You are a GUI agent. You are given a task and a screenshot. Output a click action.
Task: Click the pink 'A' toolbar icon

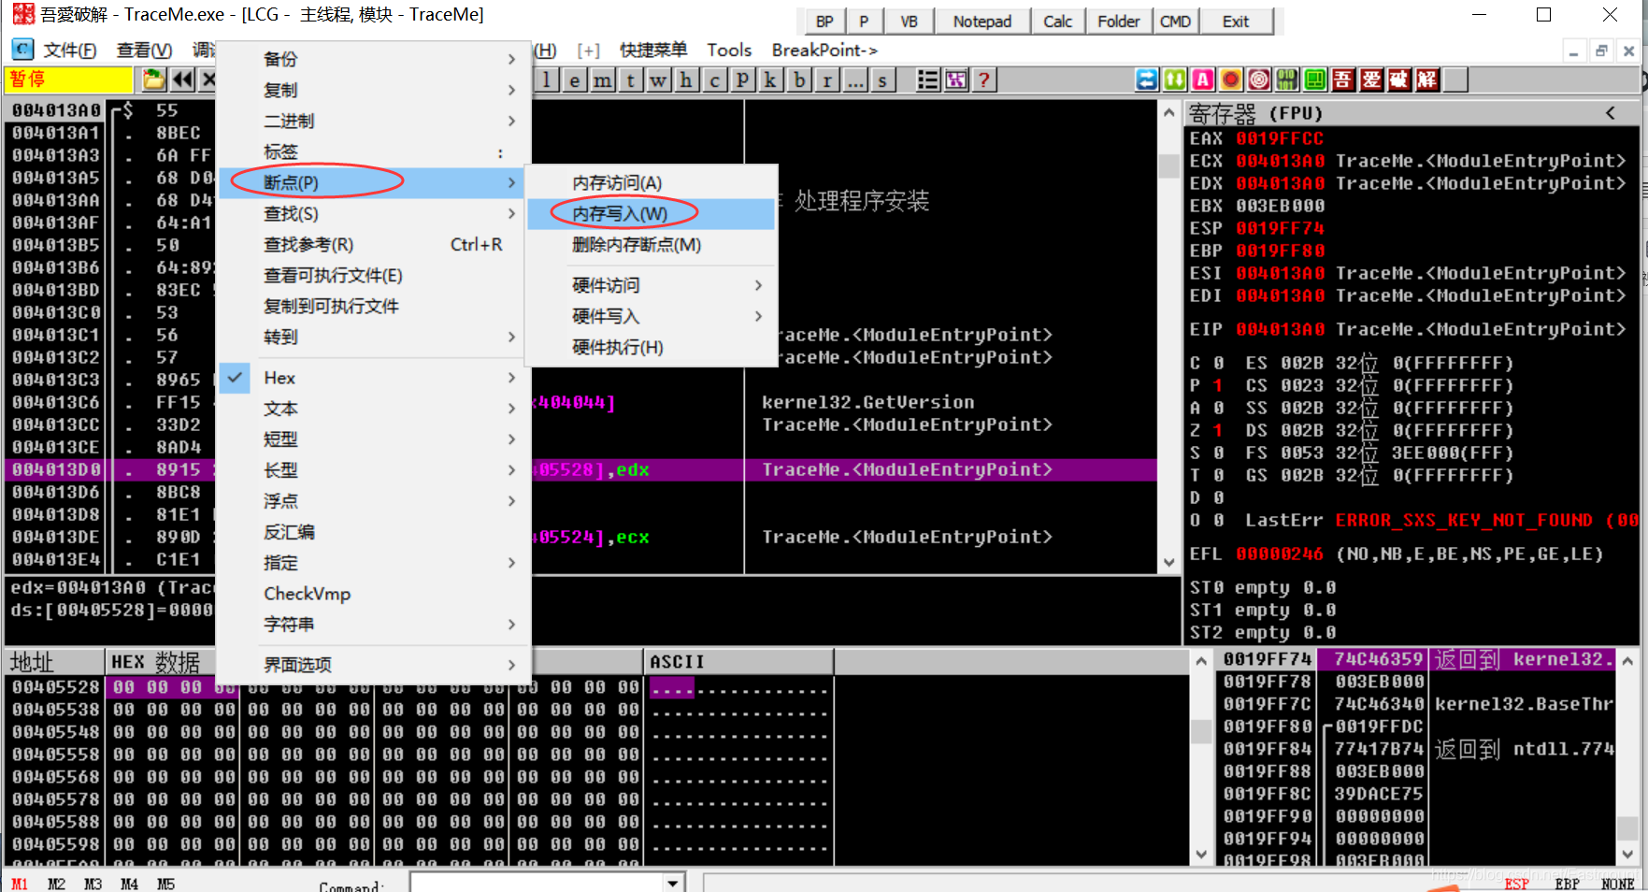coord(1203,80)
